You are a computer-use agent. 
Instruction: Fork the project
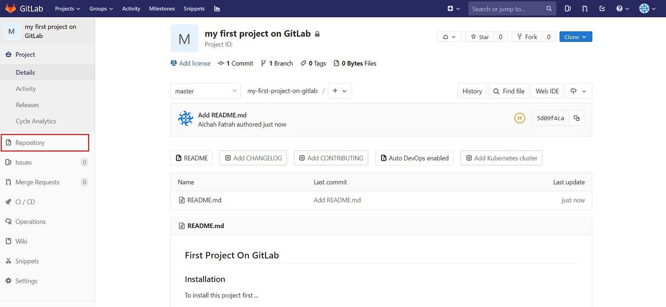[527, 37]
